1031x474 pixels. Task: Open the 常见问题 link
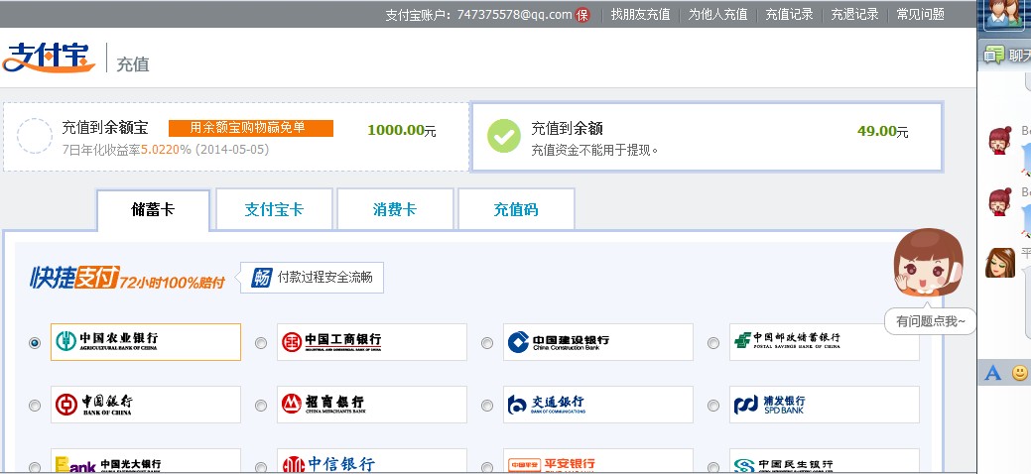(921, 15)
